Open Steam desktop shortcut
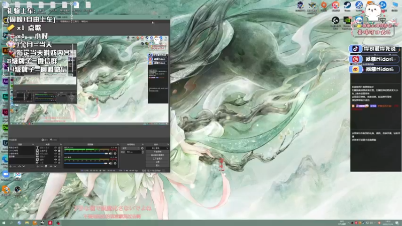This screenshot has width=402, height=226. coord(347,5)
